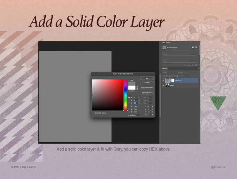Enable the Only Web Colors checkbox
Viewport: 237px width, 179px height.
pyautogui.click(x=93, y=113)
